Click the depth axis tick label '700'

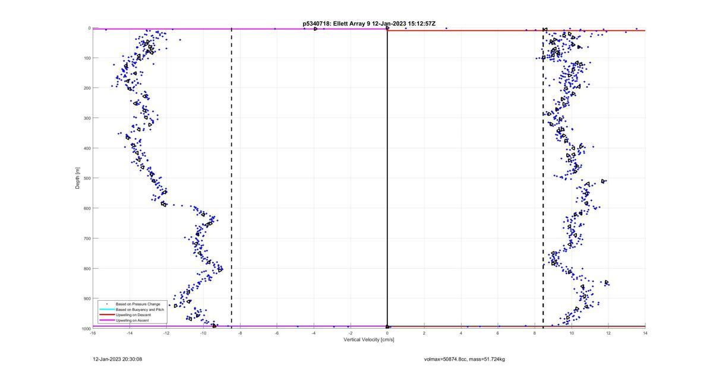(87, 238)
